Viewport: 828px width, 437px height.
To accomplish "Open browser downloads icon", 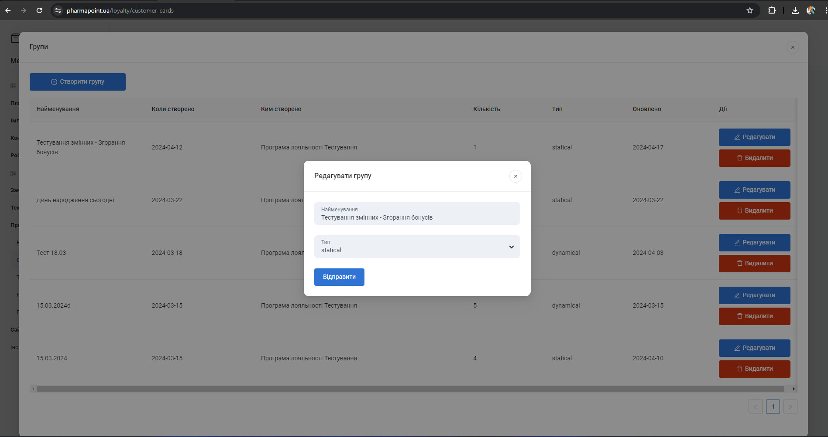I will [795, 10].
